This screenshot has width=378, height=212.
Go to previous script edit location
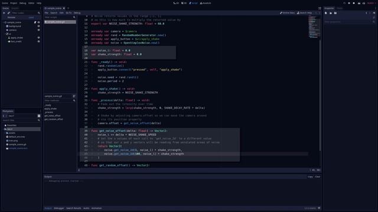pyautogui.click(x=316, y=13)
